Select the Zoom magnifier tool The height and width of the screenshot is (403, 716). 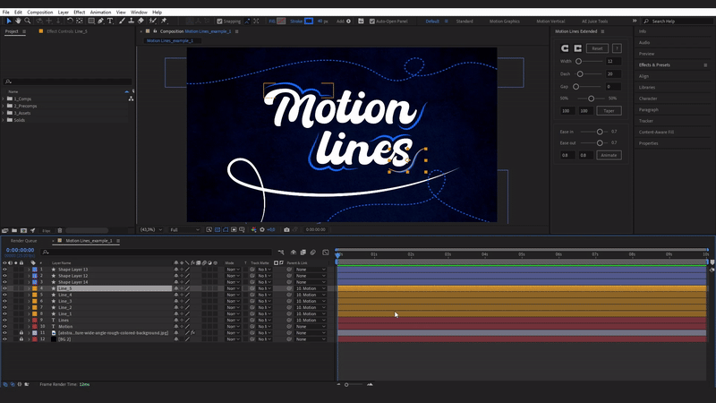point(29,21)
